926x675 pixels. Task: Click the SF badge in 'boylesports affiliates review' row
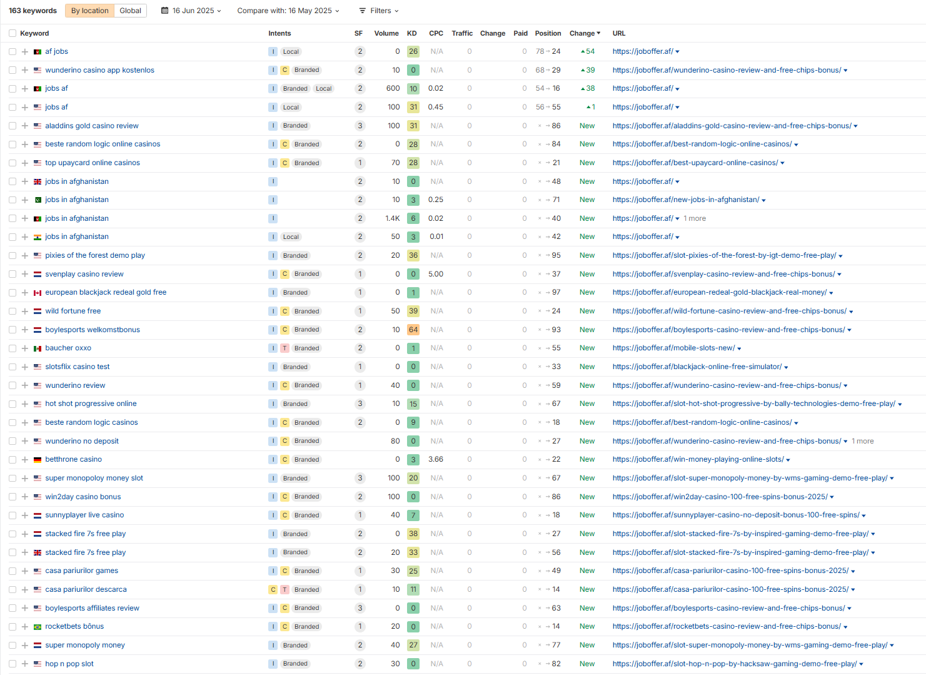[x=360, y=608]
